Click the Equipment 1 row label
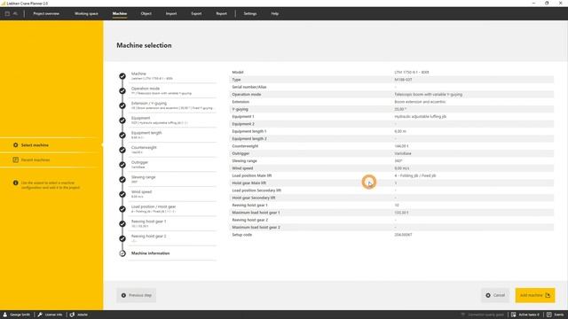Image resolution: width=568 pixels, height=319 pixels. pyautogui.click(x=243, y=116)
